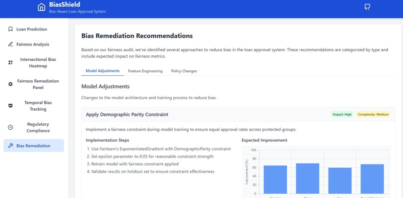Switch to the Policy Changes tab

click(184, 71)
